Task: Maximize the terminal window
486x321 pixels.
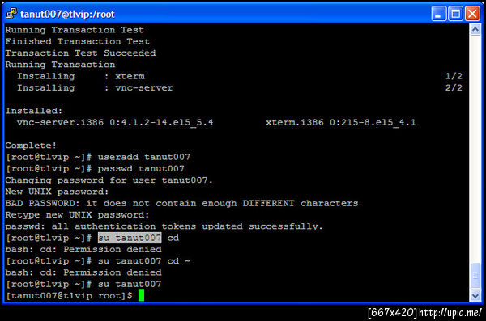Action: click(455, 14)
